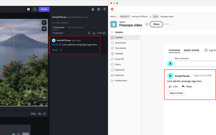This screenshot has height=135, width=216.
Task: Click the lightning bolt icon in the top bar
Action: point(99,9)
